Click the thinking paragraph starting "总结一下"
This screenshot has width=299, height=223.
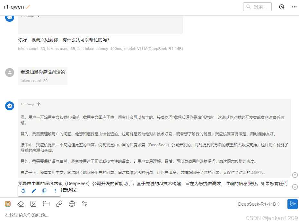click(143, 173)
